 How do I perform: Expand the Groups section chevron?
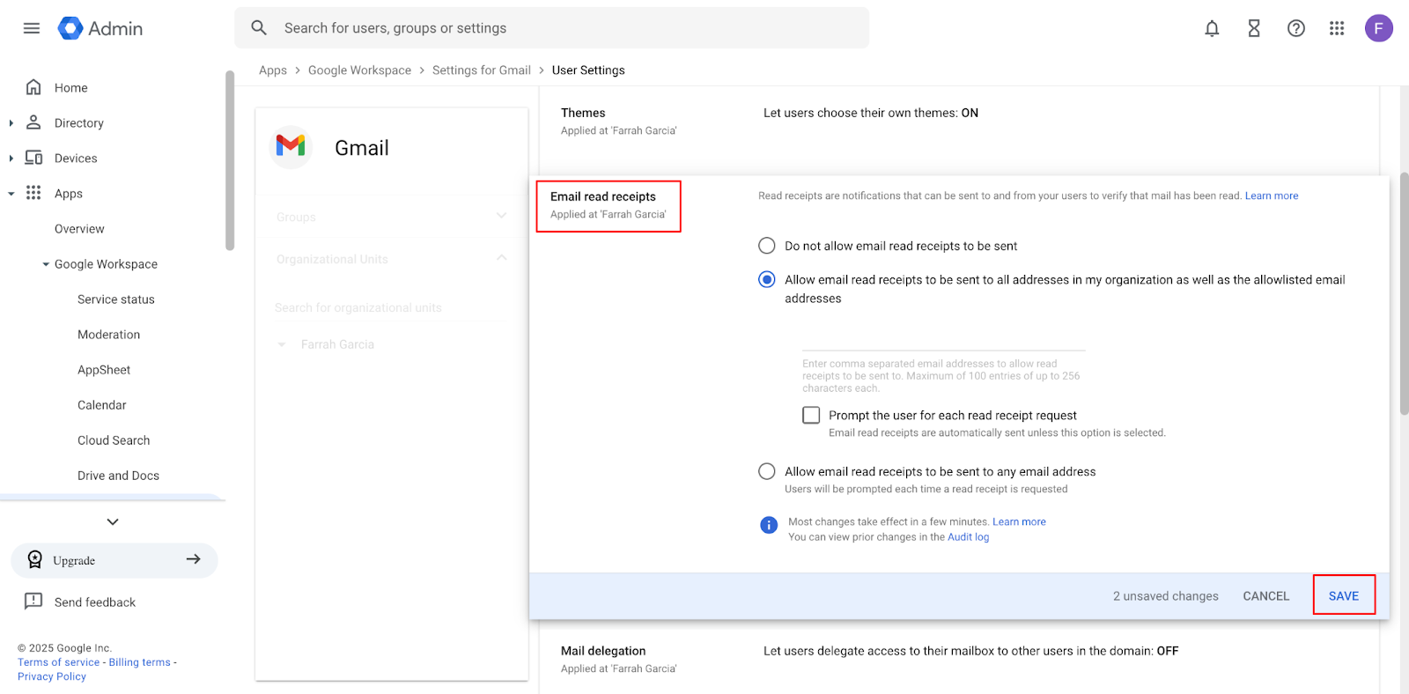501,216
